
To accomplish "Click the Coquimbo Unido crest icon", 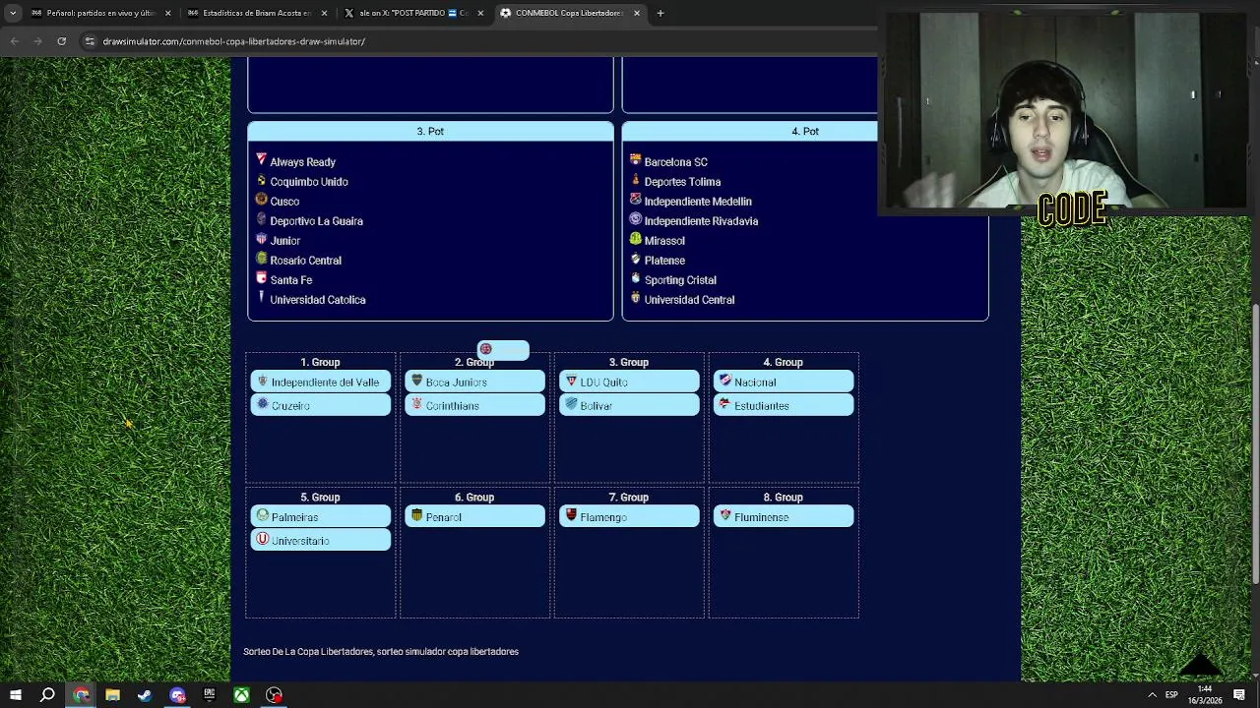I will pos(261,180).
